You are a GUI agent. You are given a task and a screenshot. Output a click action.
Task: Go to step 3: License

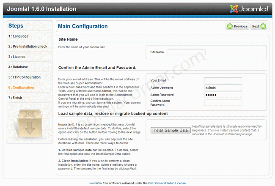tap(17, 57)
